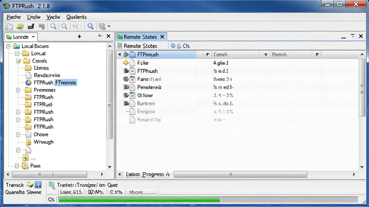Collapse the Lonual folder node
369x207 pixels.
17,54
